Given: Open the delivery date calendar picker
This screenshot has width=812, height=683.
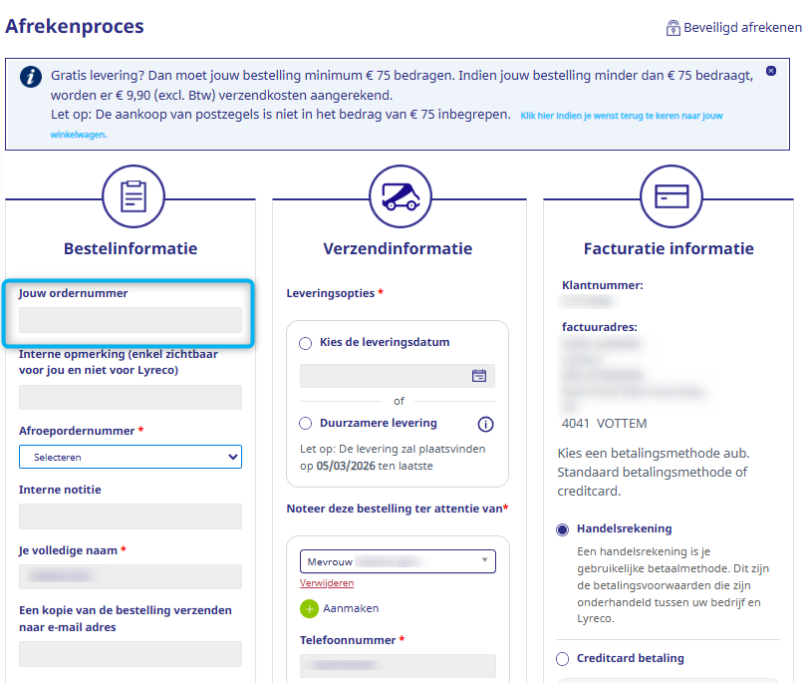Looking at the screenshot, I should tap(479, 376).
